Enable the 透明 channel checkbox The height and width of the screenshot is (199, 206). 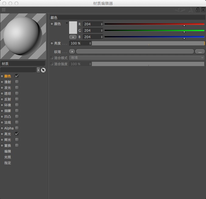click(17, 93)
